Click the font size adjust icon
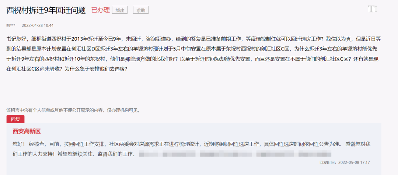398x175 pixels. pyautogui.click(x=372, y=9)
